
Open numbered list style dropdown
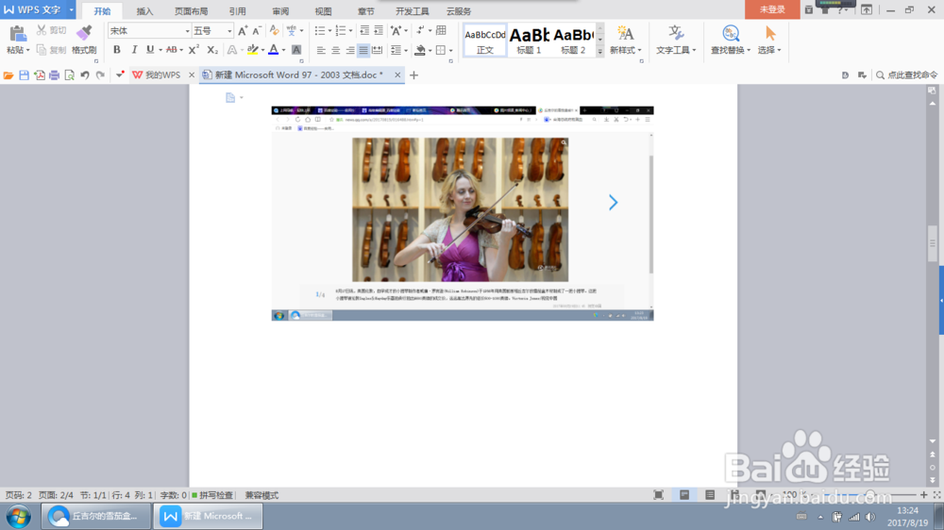350,31
